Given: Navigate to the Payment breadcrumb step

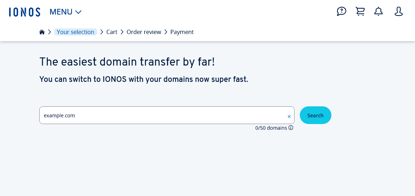Looking at the screenshot, I should tap(182, 32).
